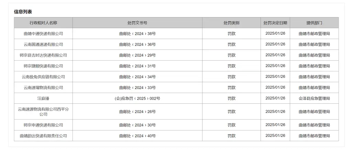Open the 师宗捷顺快递有限公司 row
Image resolution: width=352 pixels, height=151 pixels.
pos(43,66)
